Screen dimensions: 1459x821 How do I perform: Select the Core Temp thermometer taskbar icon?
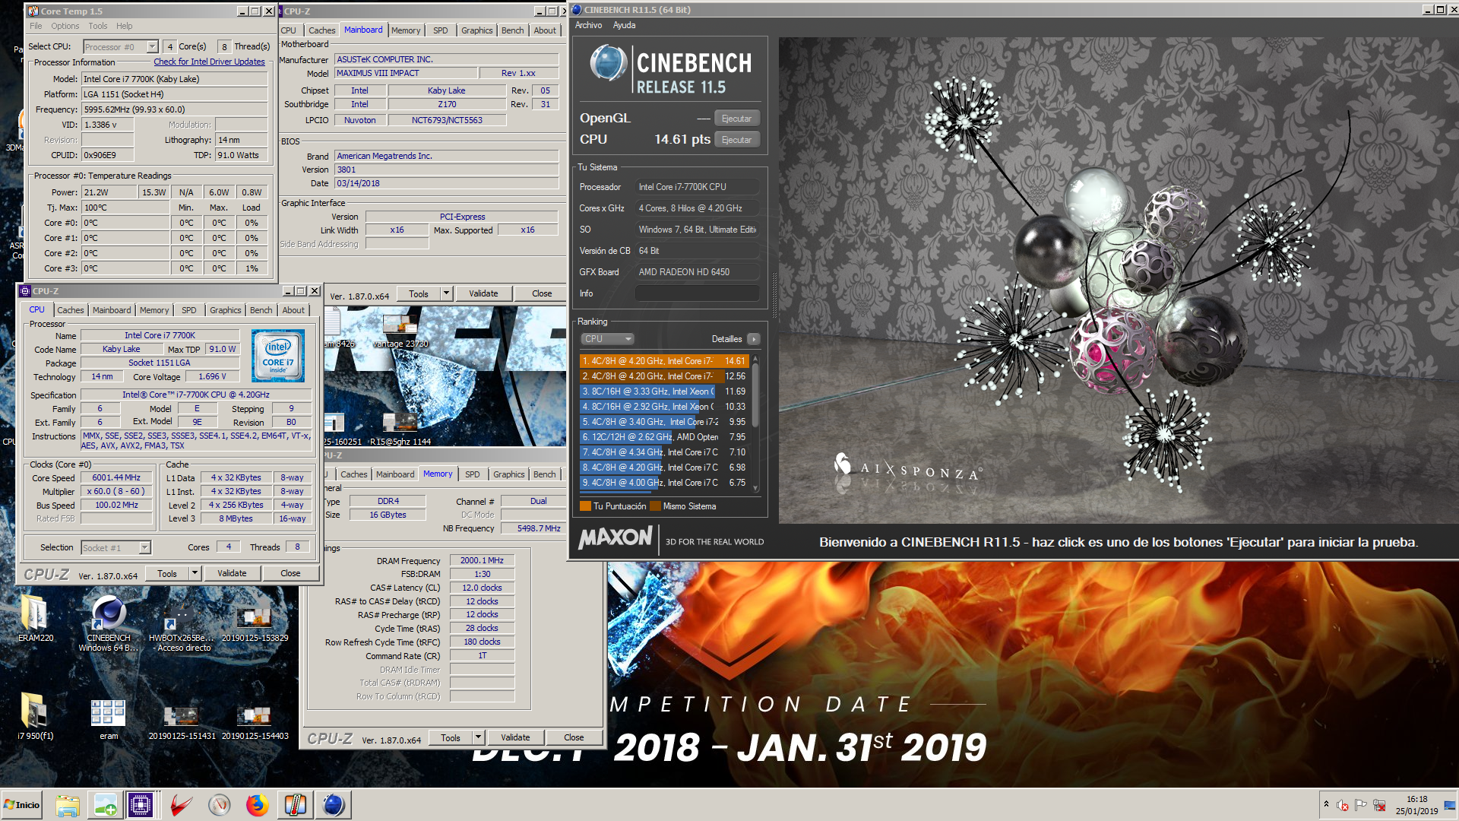[295, 804]
